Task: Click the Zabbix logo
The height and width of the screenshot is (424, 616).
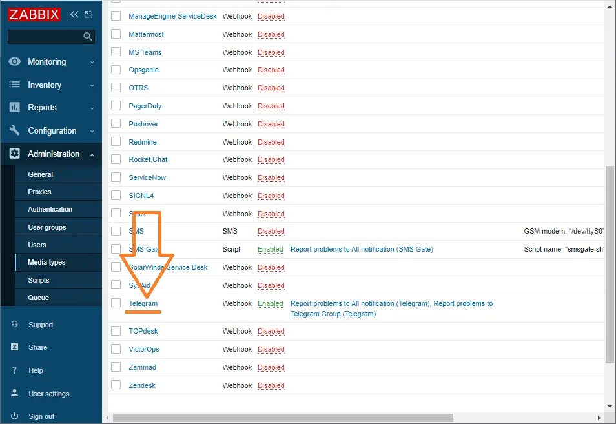Action: tap(34, 15)
